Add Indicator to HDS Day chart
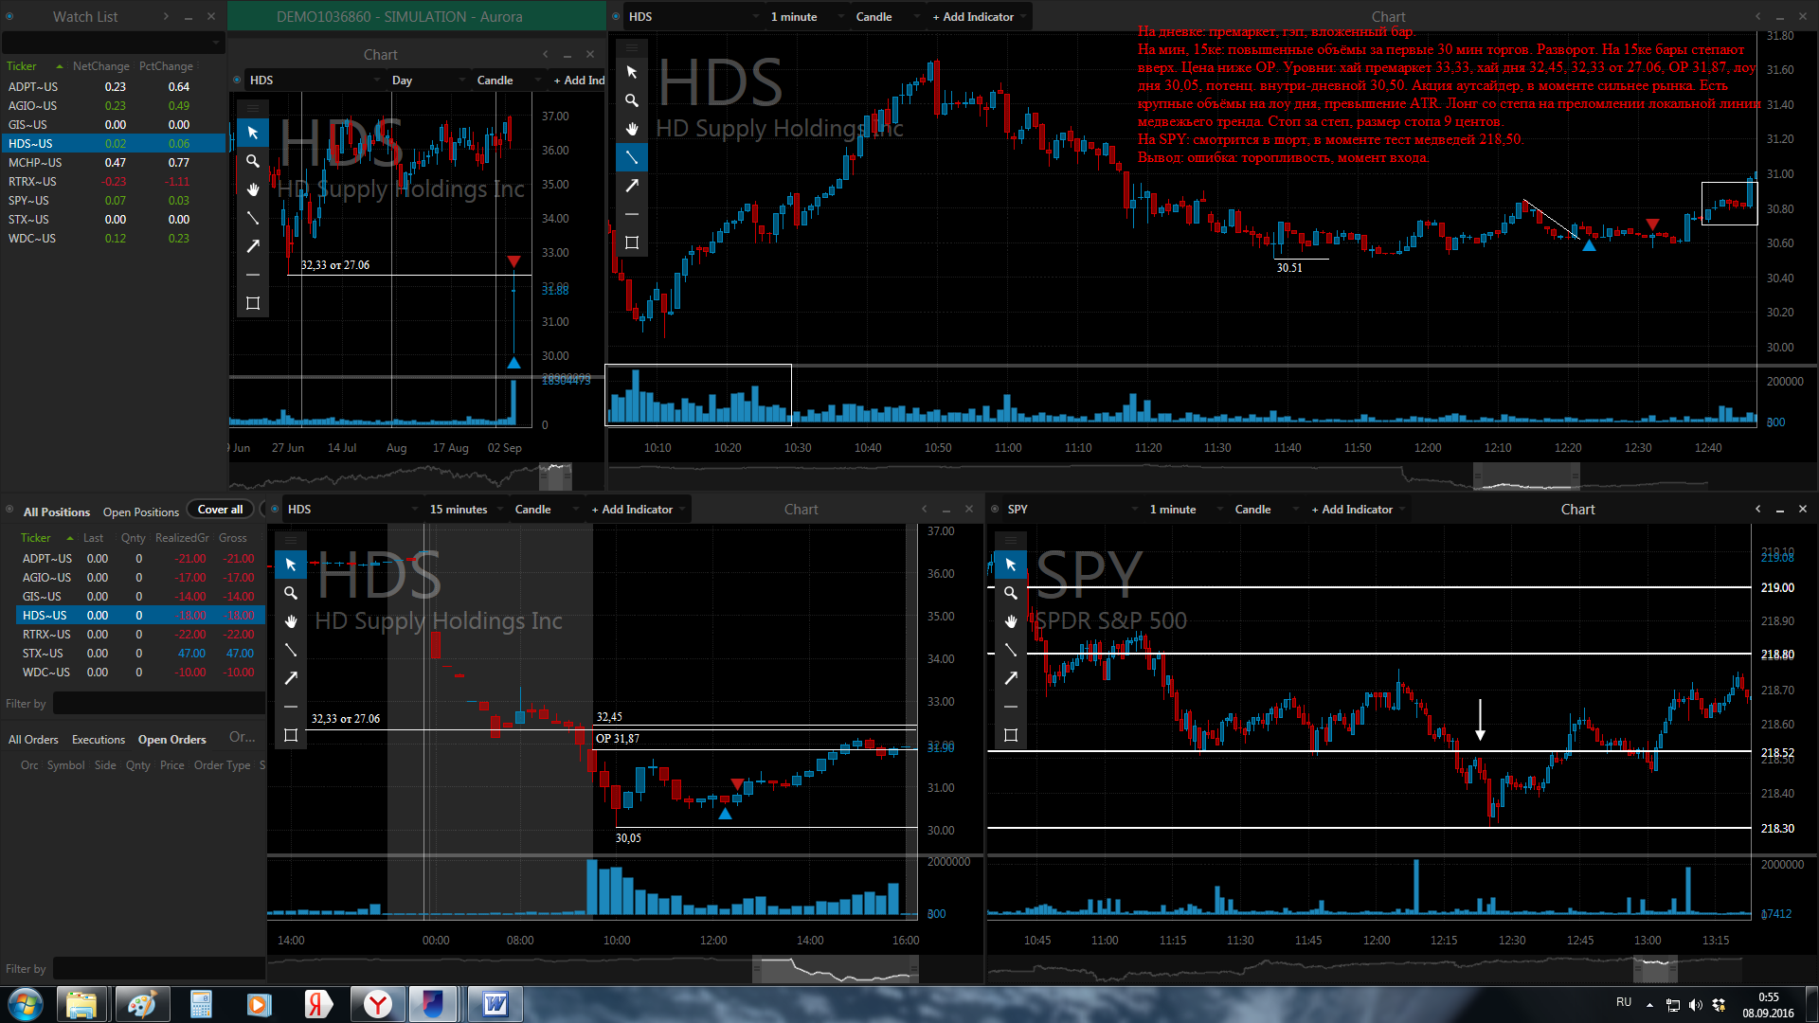 tap(579, 80)
